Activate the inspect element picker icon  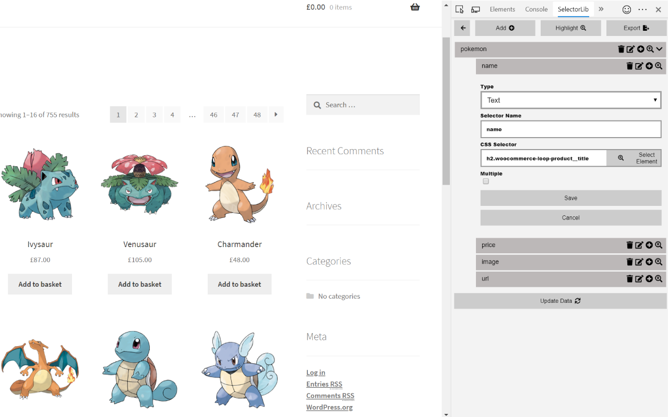click(x=460, y=9)
